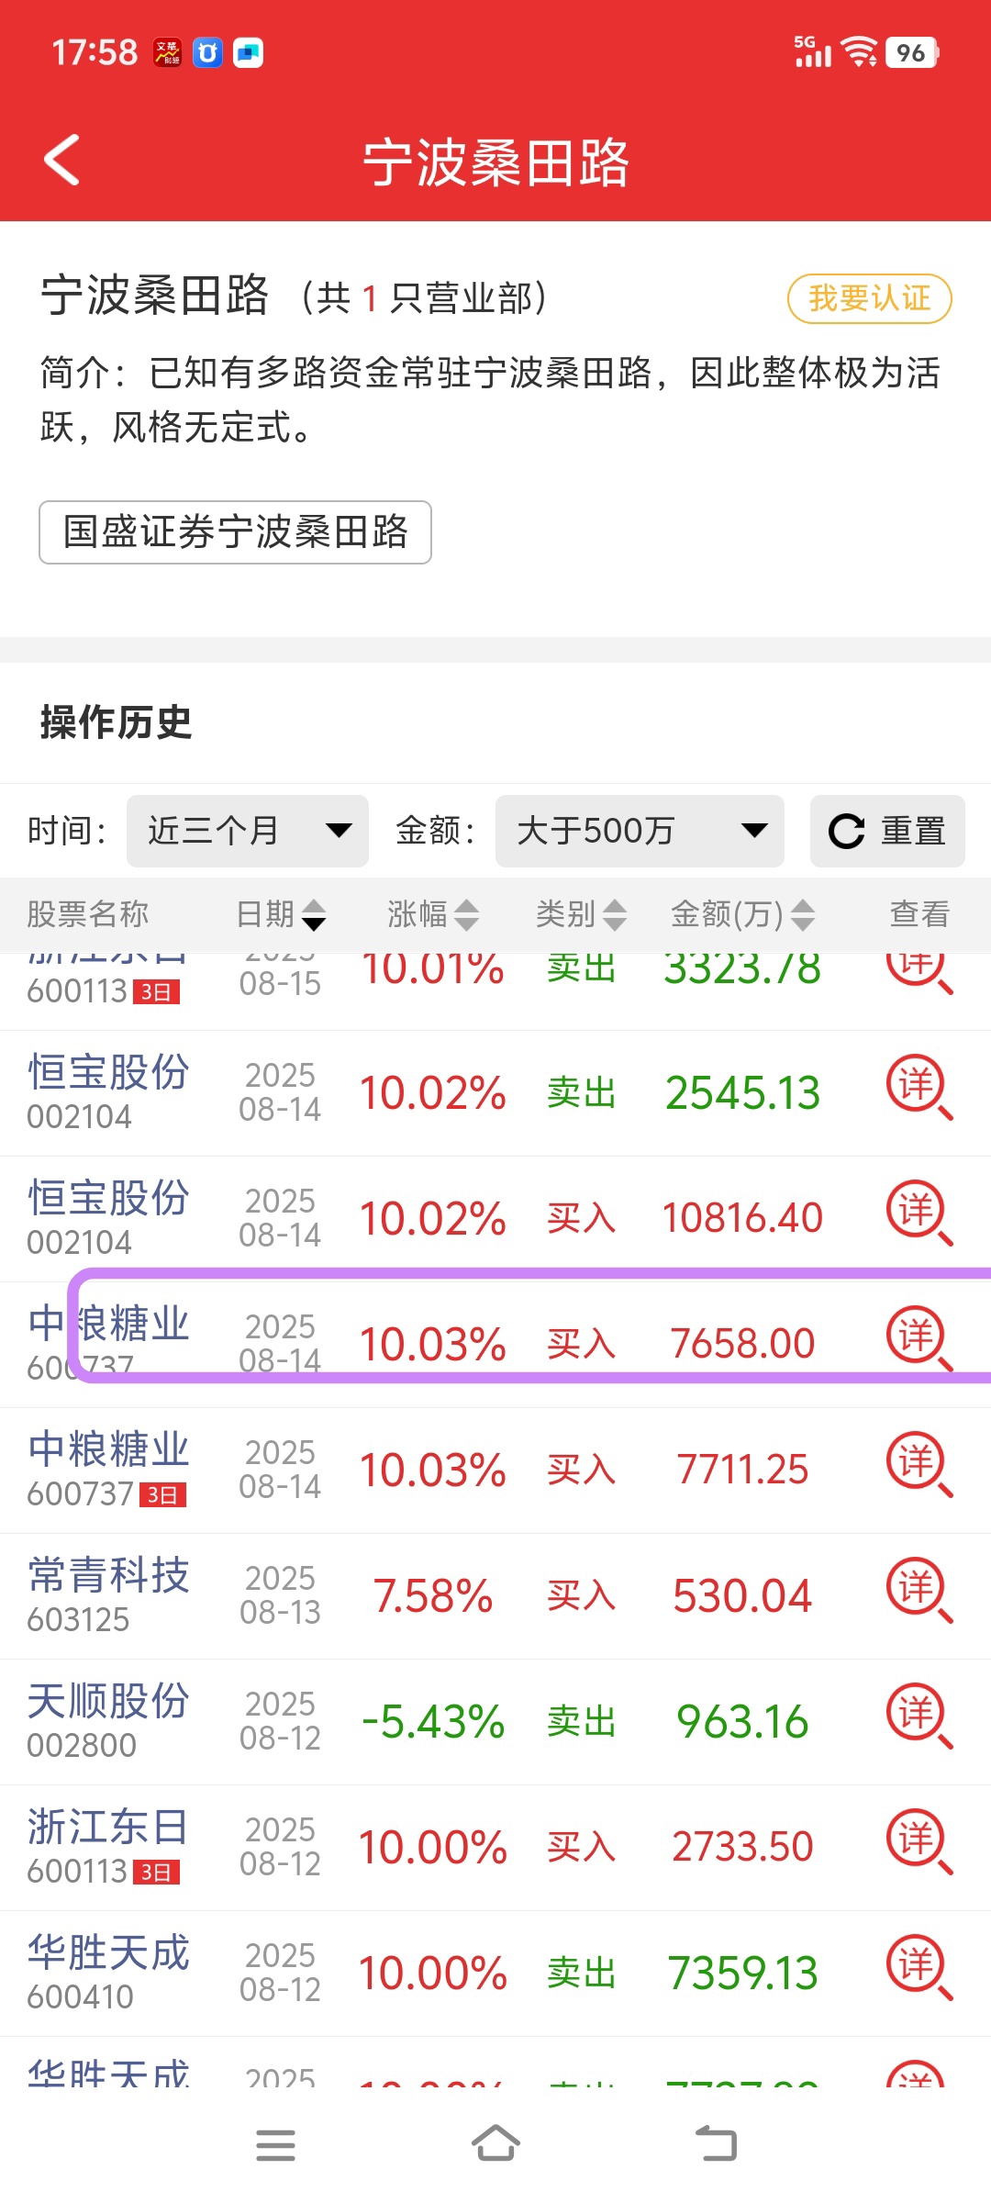Reset filters with 重置 button

point(887,831)
